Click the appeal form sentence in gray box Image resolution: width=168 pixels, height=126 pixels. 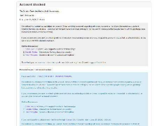[64, 62]
